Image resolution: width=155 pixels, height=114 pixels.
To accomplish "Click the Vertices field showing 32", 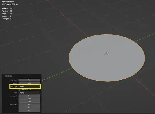I will click(x=29, y=80).
